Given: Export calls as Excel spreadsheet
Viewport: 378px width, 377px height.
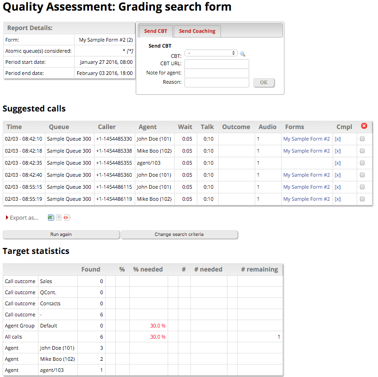Looking at the screenshot, I should tap(51, 217).
